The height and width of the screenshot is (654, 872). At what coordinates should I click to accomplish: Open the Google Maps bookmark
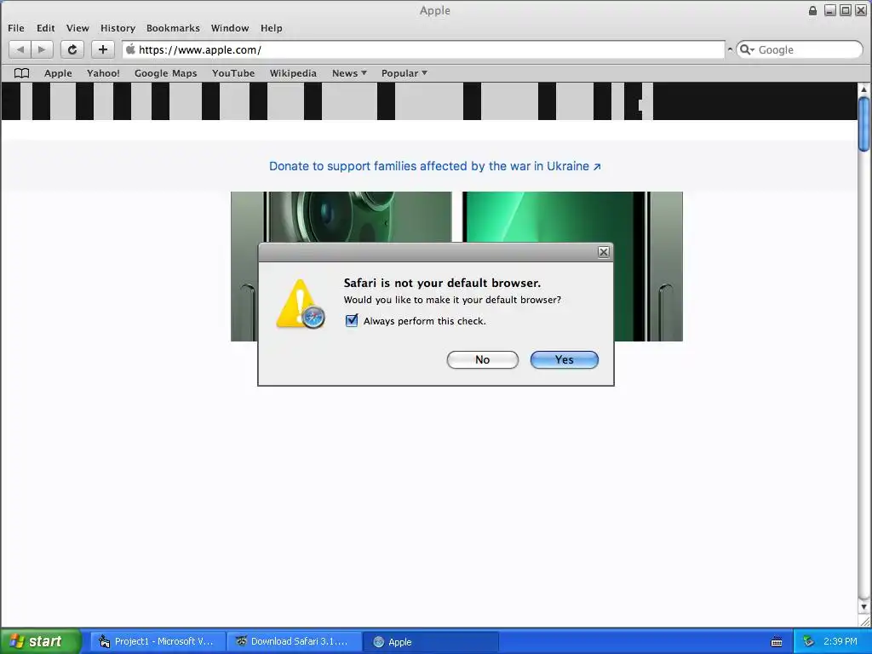pos(166,73)
